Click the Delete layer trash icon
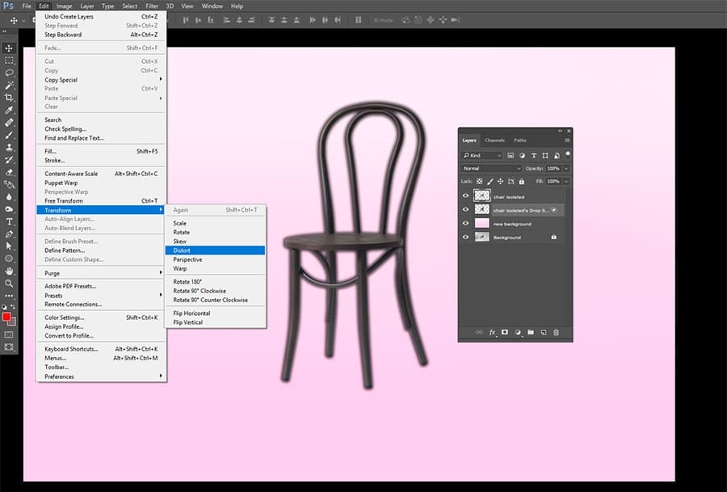 pos(556,333)
